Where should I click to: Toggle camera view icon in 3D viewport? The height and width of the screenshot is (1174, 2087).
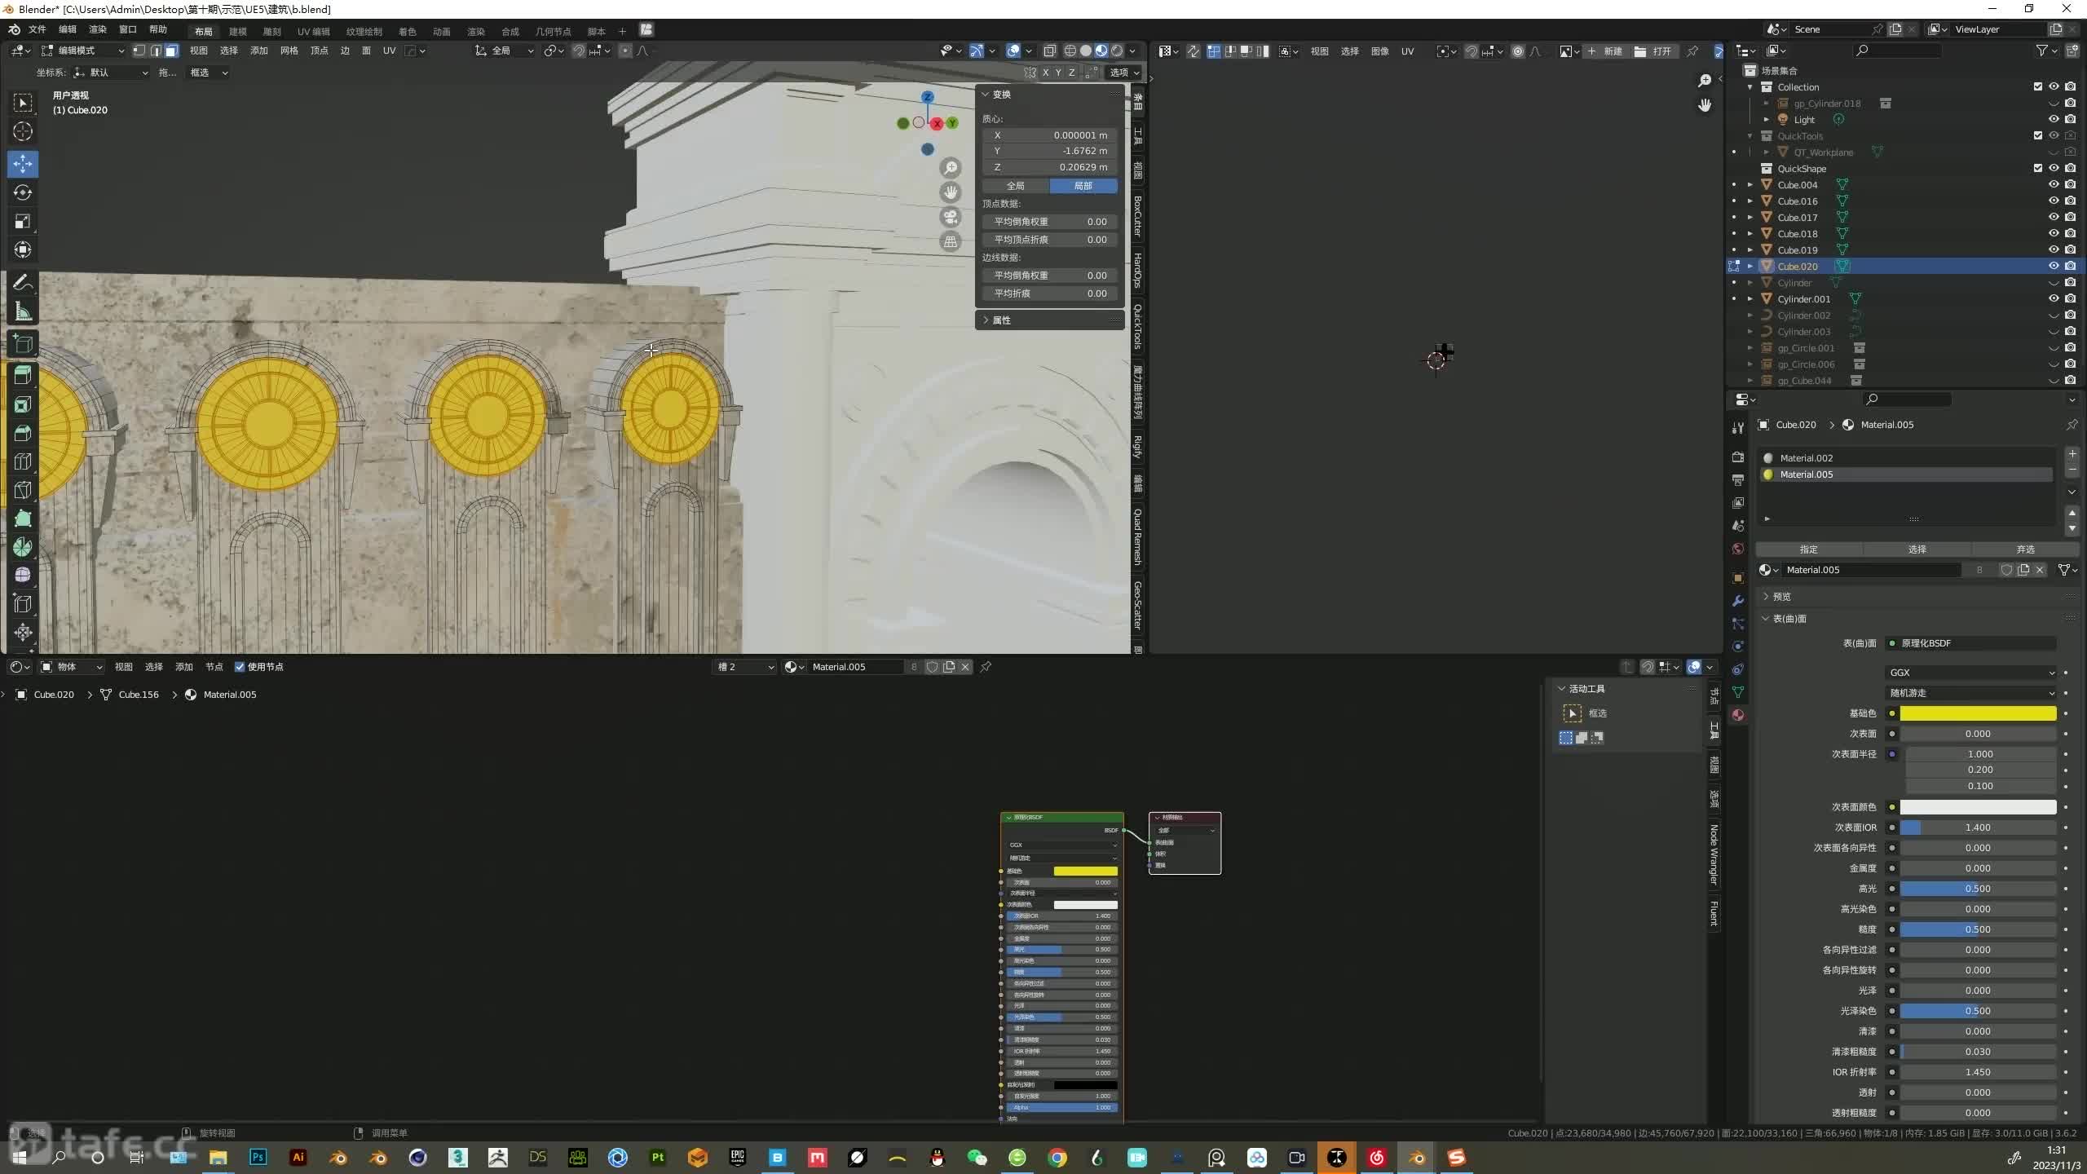pyautogui.click(x=951, y=217)
